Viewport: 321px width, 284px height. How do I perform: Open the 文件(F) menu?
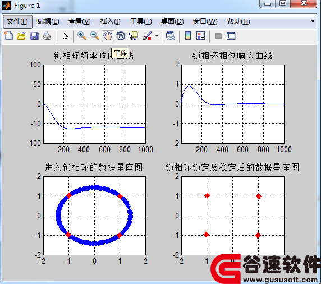(x=17, y=21)
